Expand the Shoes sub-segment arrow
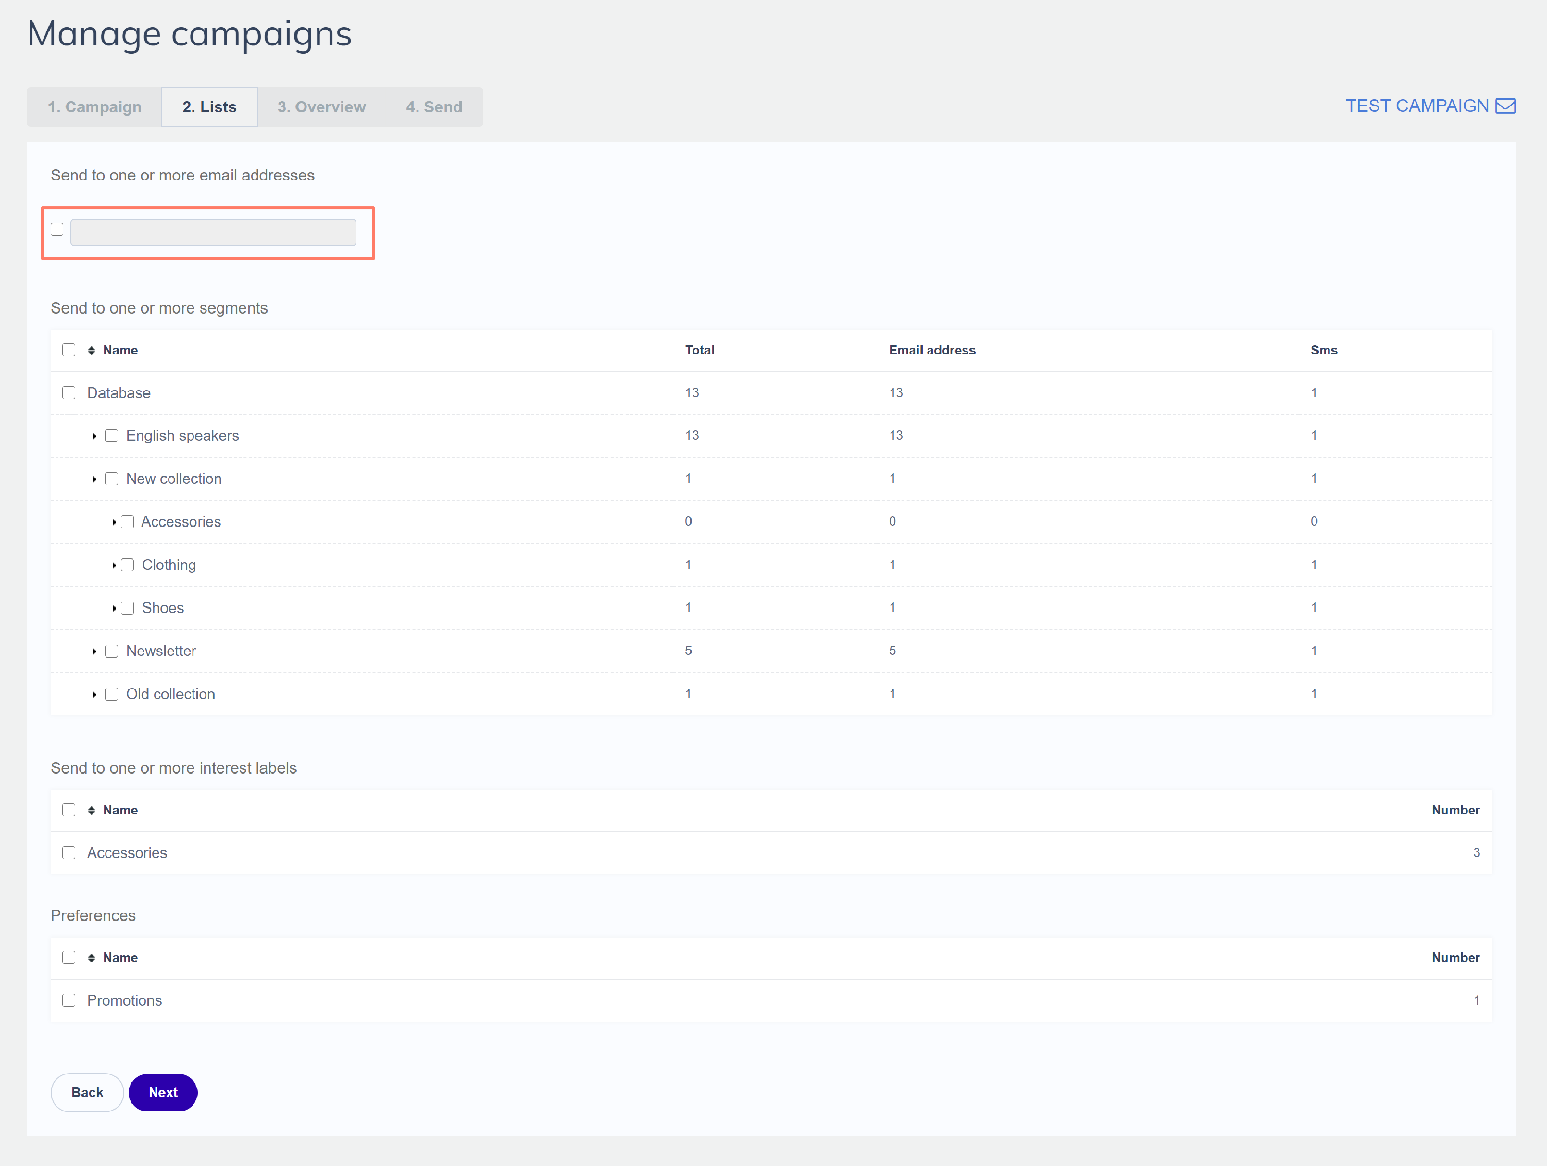Viewport: 1547px width, 1167px height. [x=114, y=609]
